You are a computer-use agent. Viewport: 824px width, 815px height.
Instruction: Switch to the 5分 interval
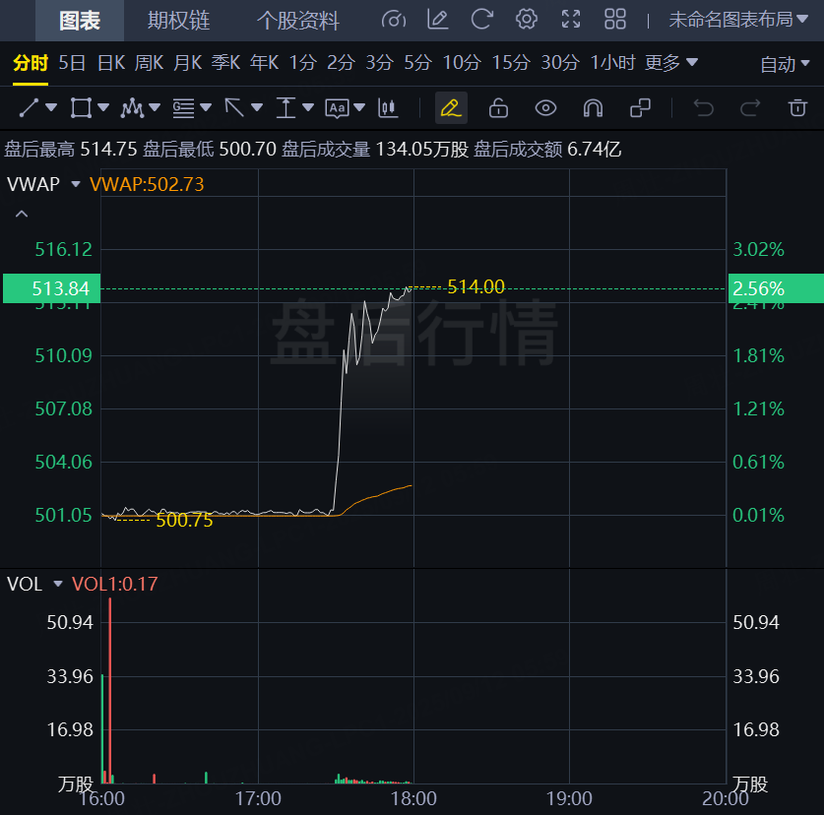[417, 63]
